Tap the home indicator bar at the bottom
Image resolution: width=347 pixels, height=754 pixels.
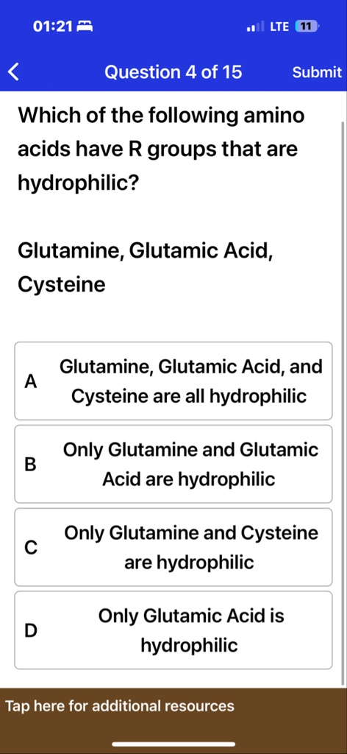173,744
